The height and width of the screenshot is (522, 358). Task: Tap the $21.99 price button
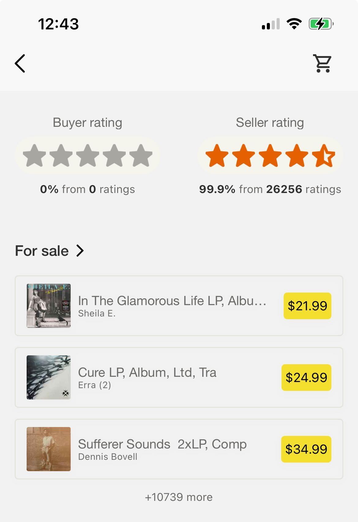pos(307,306)
